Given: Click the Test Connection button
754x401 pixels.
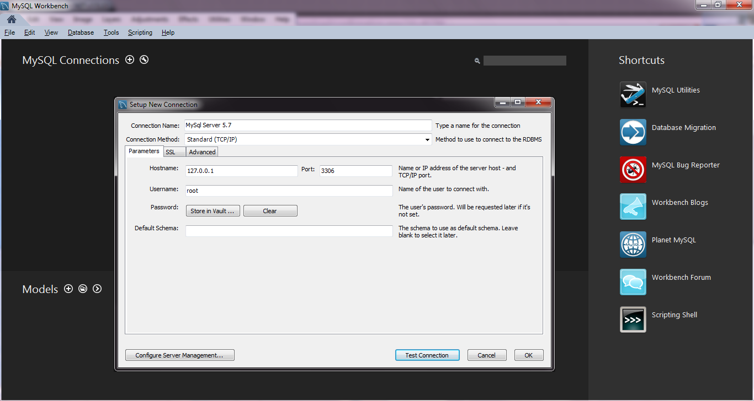Looking at the screenshot, I should (x=427, y=355).
